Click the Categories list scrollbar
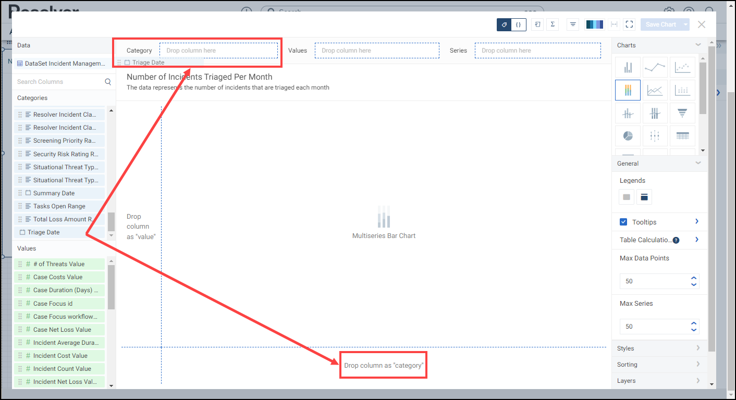The image size is (736, 400). (x=111, y=222)
